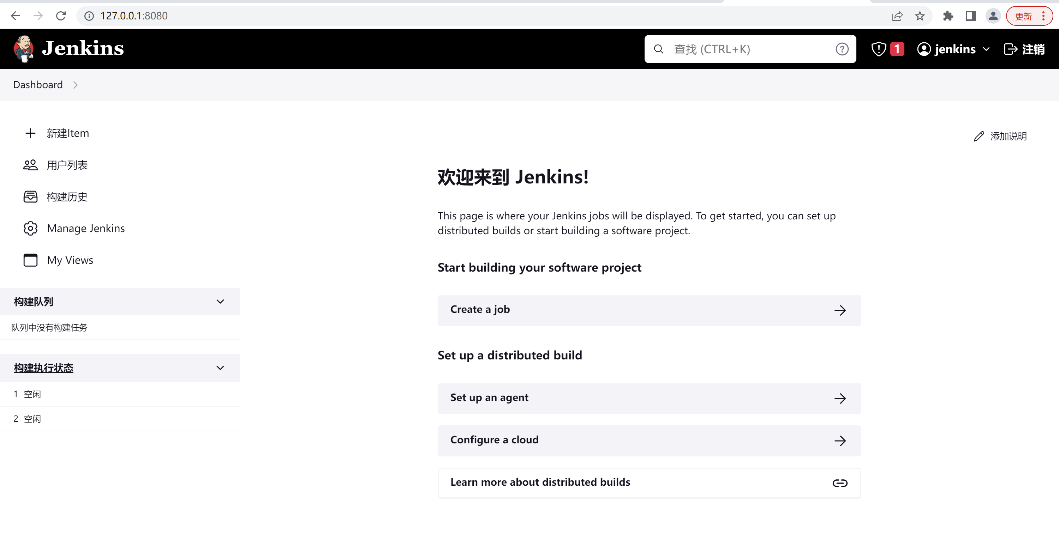Open the jenkins user dropdown menu
Screen dimensions: 1059x534
[986, 49]
